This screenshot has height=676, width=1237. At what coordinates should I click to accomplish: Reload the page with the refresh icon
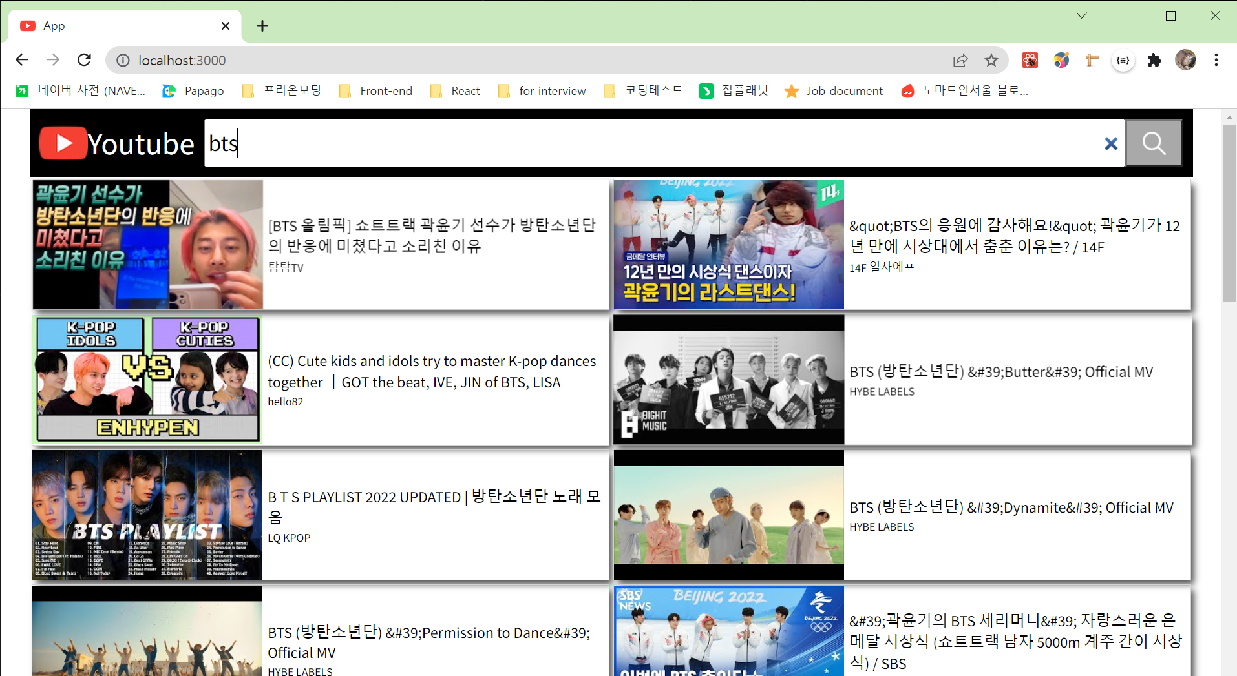(x=84, y=59)
